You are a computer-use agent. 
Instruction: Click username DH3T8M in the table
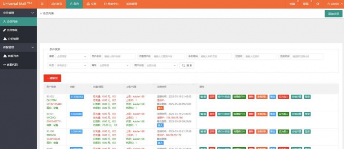(51, 100)
